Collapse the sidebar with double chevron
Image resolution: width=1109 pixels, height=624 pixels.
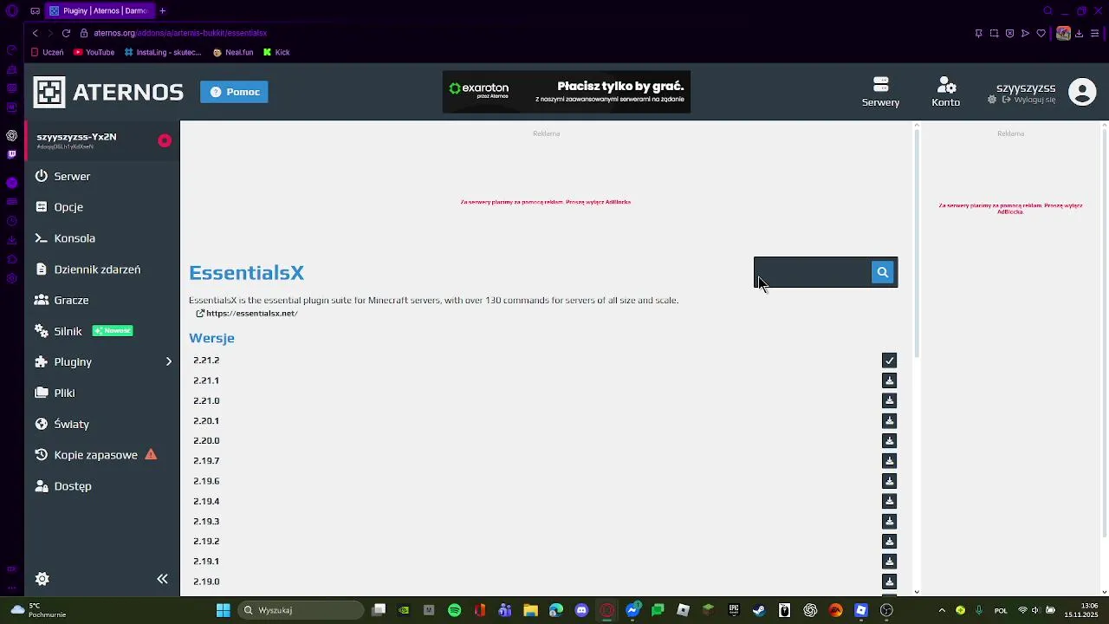(x=162, y=579)
